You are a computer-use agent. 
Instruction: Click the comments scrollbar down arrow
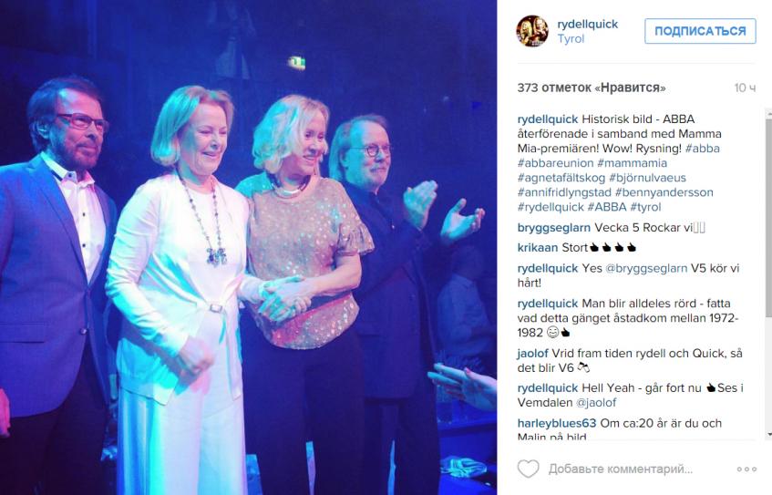click(x=769, y=435)
